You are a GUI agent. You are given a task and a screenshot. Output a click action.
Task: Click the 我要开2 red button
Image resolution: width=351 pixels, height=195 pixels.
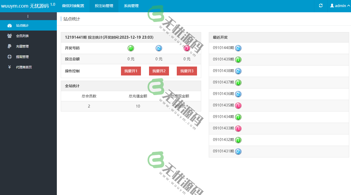pos(159,71)
